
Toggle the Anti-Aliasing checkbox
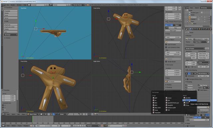[x=188, y=70]
